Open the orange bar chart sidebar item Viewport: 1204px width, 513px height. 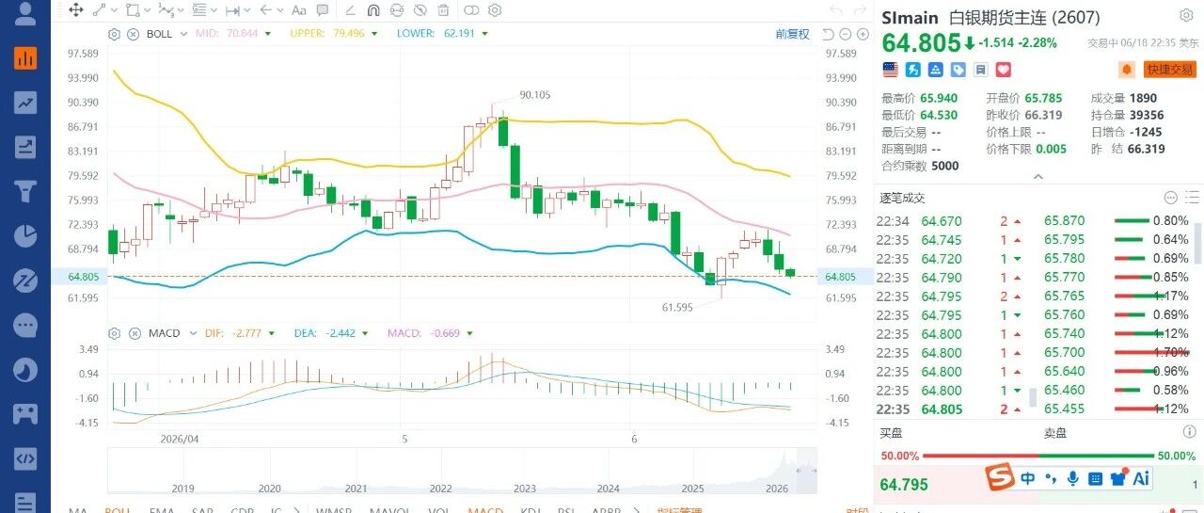pos(25,57)
